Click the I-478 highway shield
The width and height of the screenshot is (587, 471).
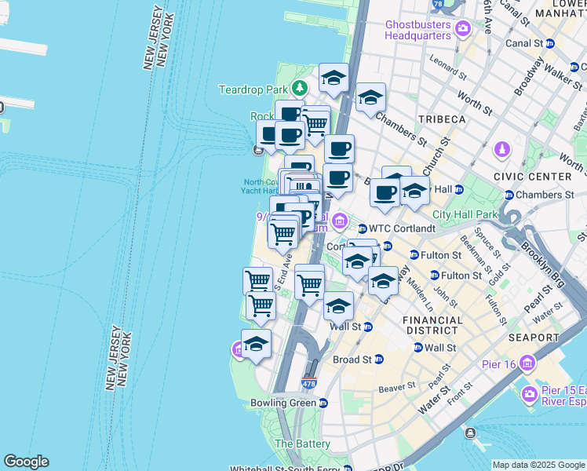click(309, 383)
